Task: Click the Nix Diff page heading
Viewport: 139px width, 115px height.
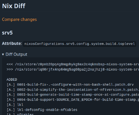Action: [14, 6]
